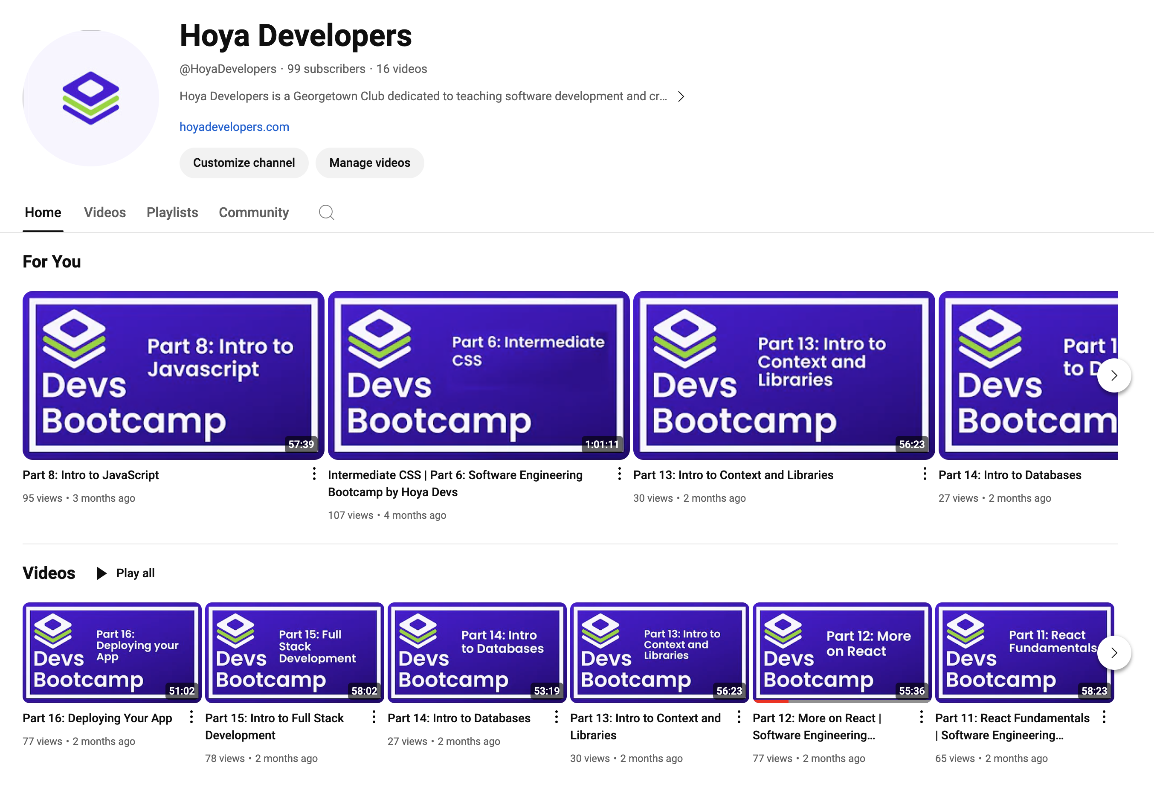Click the 65 views • 2 months ago text
1154x785 pixels.
(x=992, y=759)
